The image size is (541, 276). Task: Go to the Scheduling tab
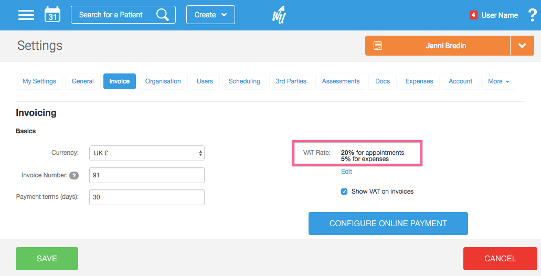point(244,81)
